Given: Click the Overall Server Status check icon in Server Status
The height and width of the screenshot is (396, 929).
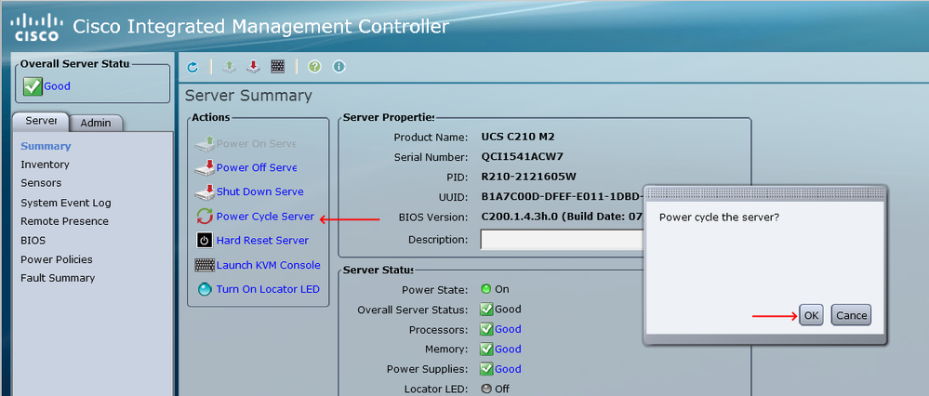Looking at the screenshot, I should click(486, 309).
